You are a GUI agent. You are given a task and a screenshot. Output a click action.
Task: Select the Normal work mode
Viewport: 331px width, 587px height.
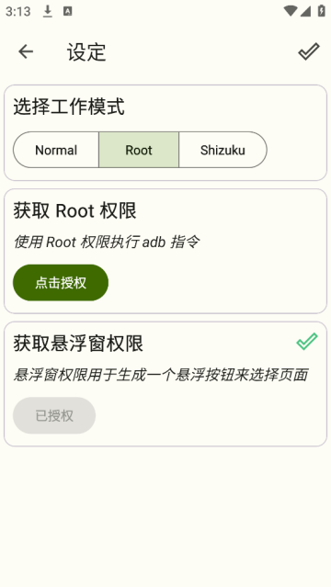click(56, 150)
